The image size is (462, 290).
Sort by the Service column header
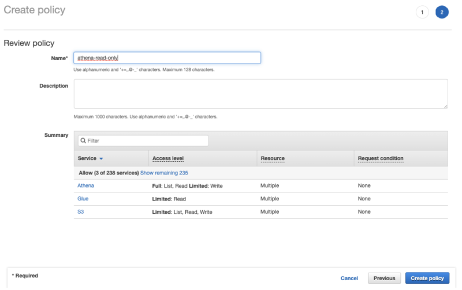click(x=87, y=158)
